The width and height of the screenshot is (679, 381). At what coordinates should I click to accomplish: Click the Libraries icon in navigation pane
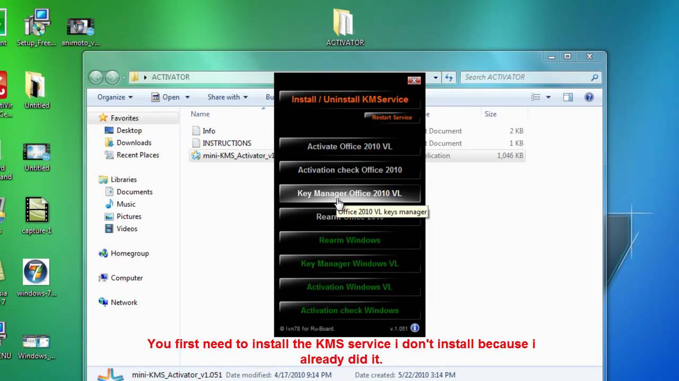pyautogui.click(x=103, y=179)
